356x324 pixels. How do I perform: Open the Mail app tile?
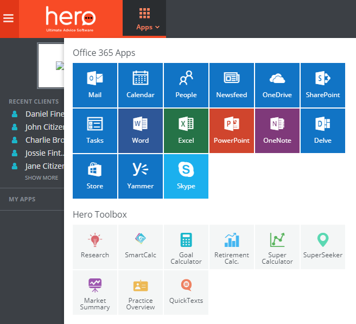click(95, 85)
